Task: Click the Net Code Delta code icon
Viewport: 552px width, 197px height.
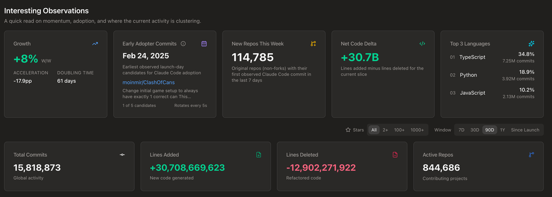Action: point(422,44)
